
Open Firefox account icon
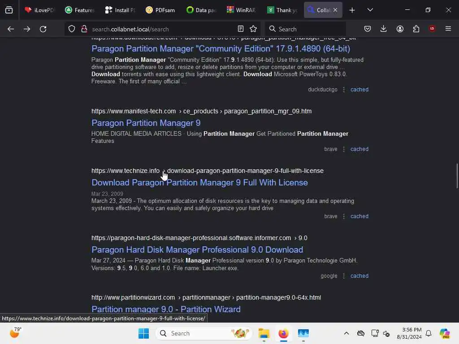coord(400,29)
